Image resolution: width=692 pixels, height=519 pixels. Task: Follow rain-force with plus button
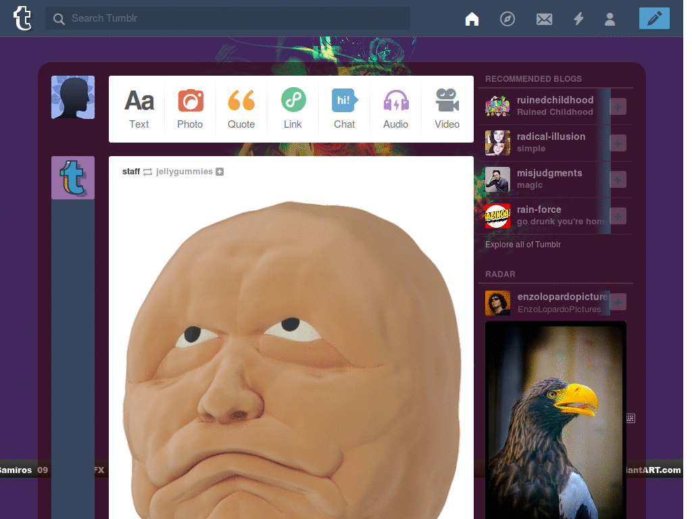click(618, 216)
